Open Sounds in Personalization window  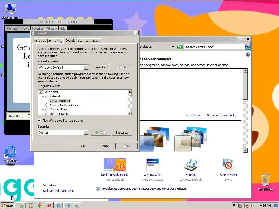coord(190,170)
